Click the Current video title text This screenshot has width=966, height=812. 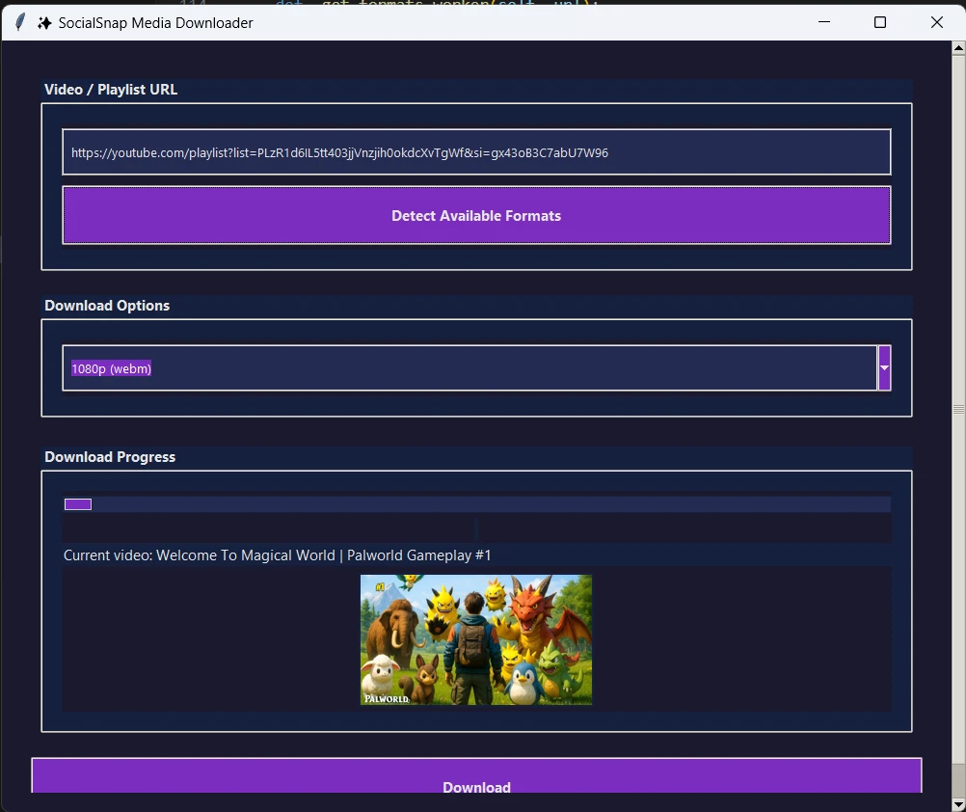278,555
